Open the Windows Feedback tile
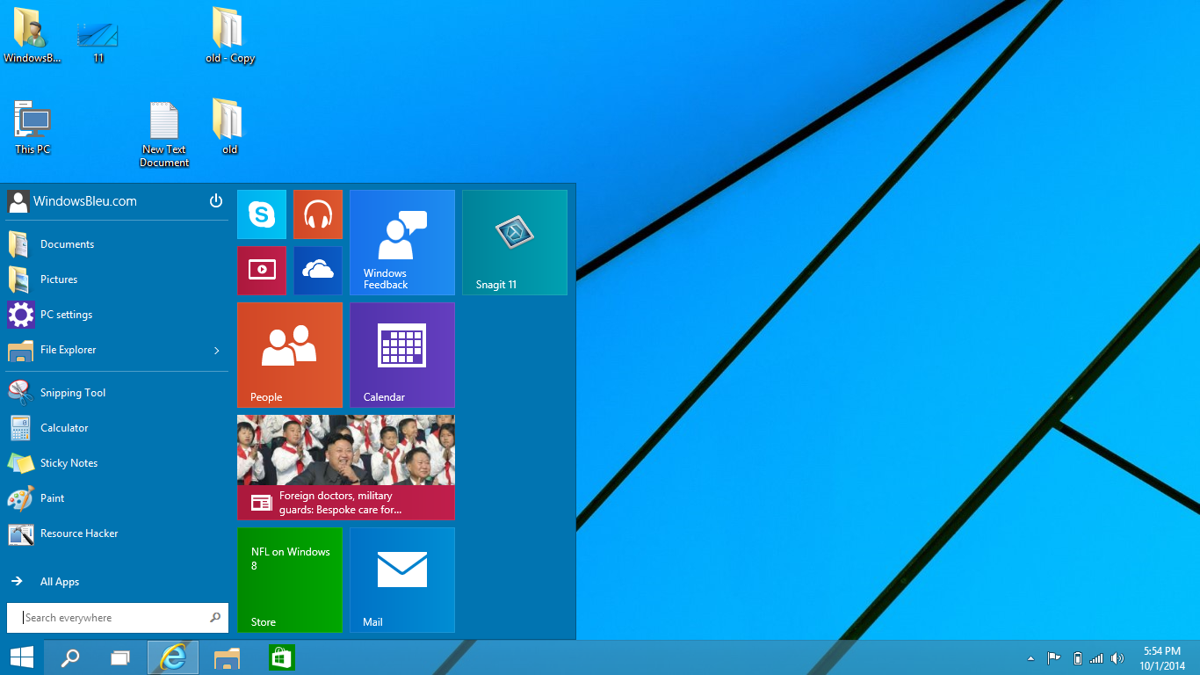 click(x=402, y=243)
